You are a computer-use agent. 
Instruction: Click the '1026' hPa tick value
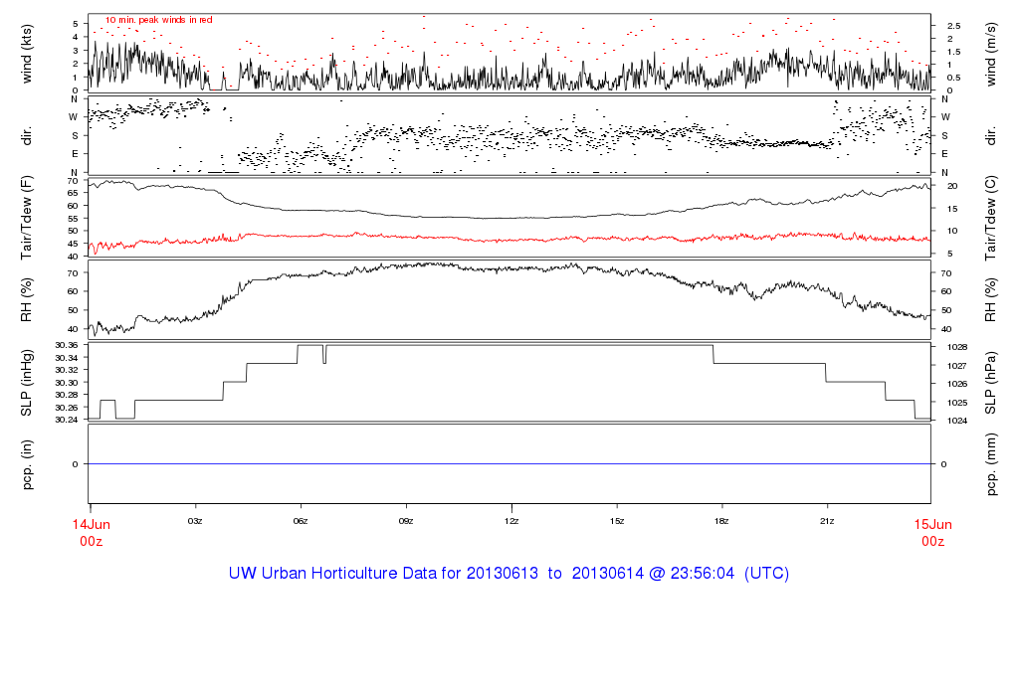(957, 385)
